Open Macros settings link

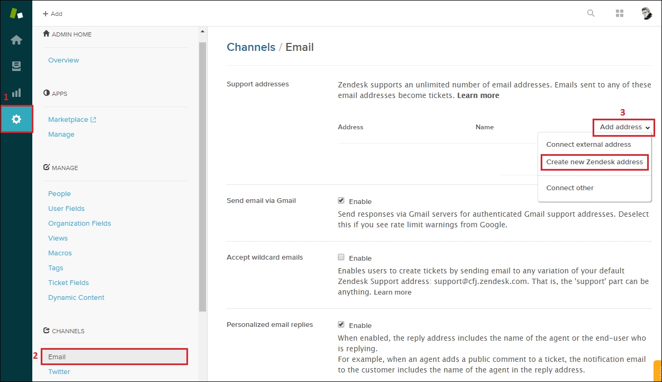pyautogui.click(x=60, y=253)
